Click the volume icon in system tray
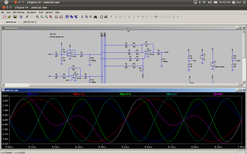The width and height of the screenshot is (247, 154). click(211, 3)
